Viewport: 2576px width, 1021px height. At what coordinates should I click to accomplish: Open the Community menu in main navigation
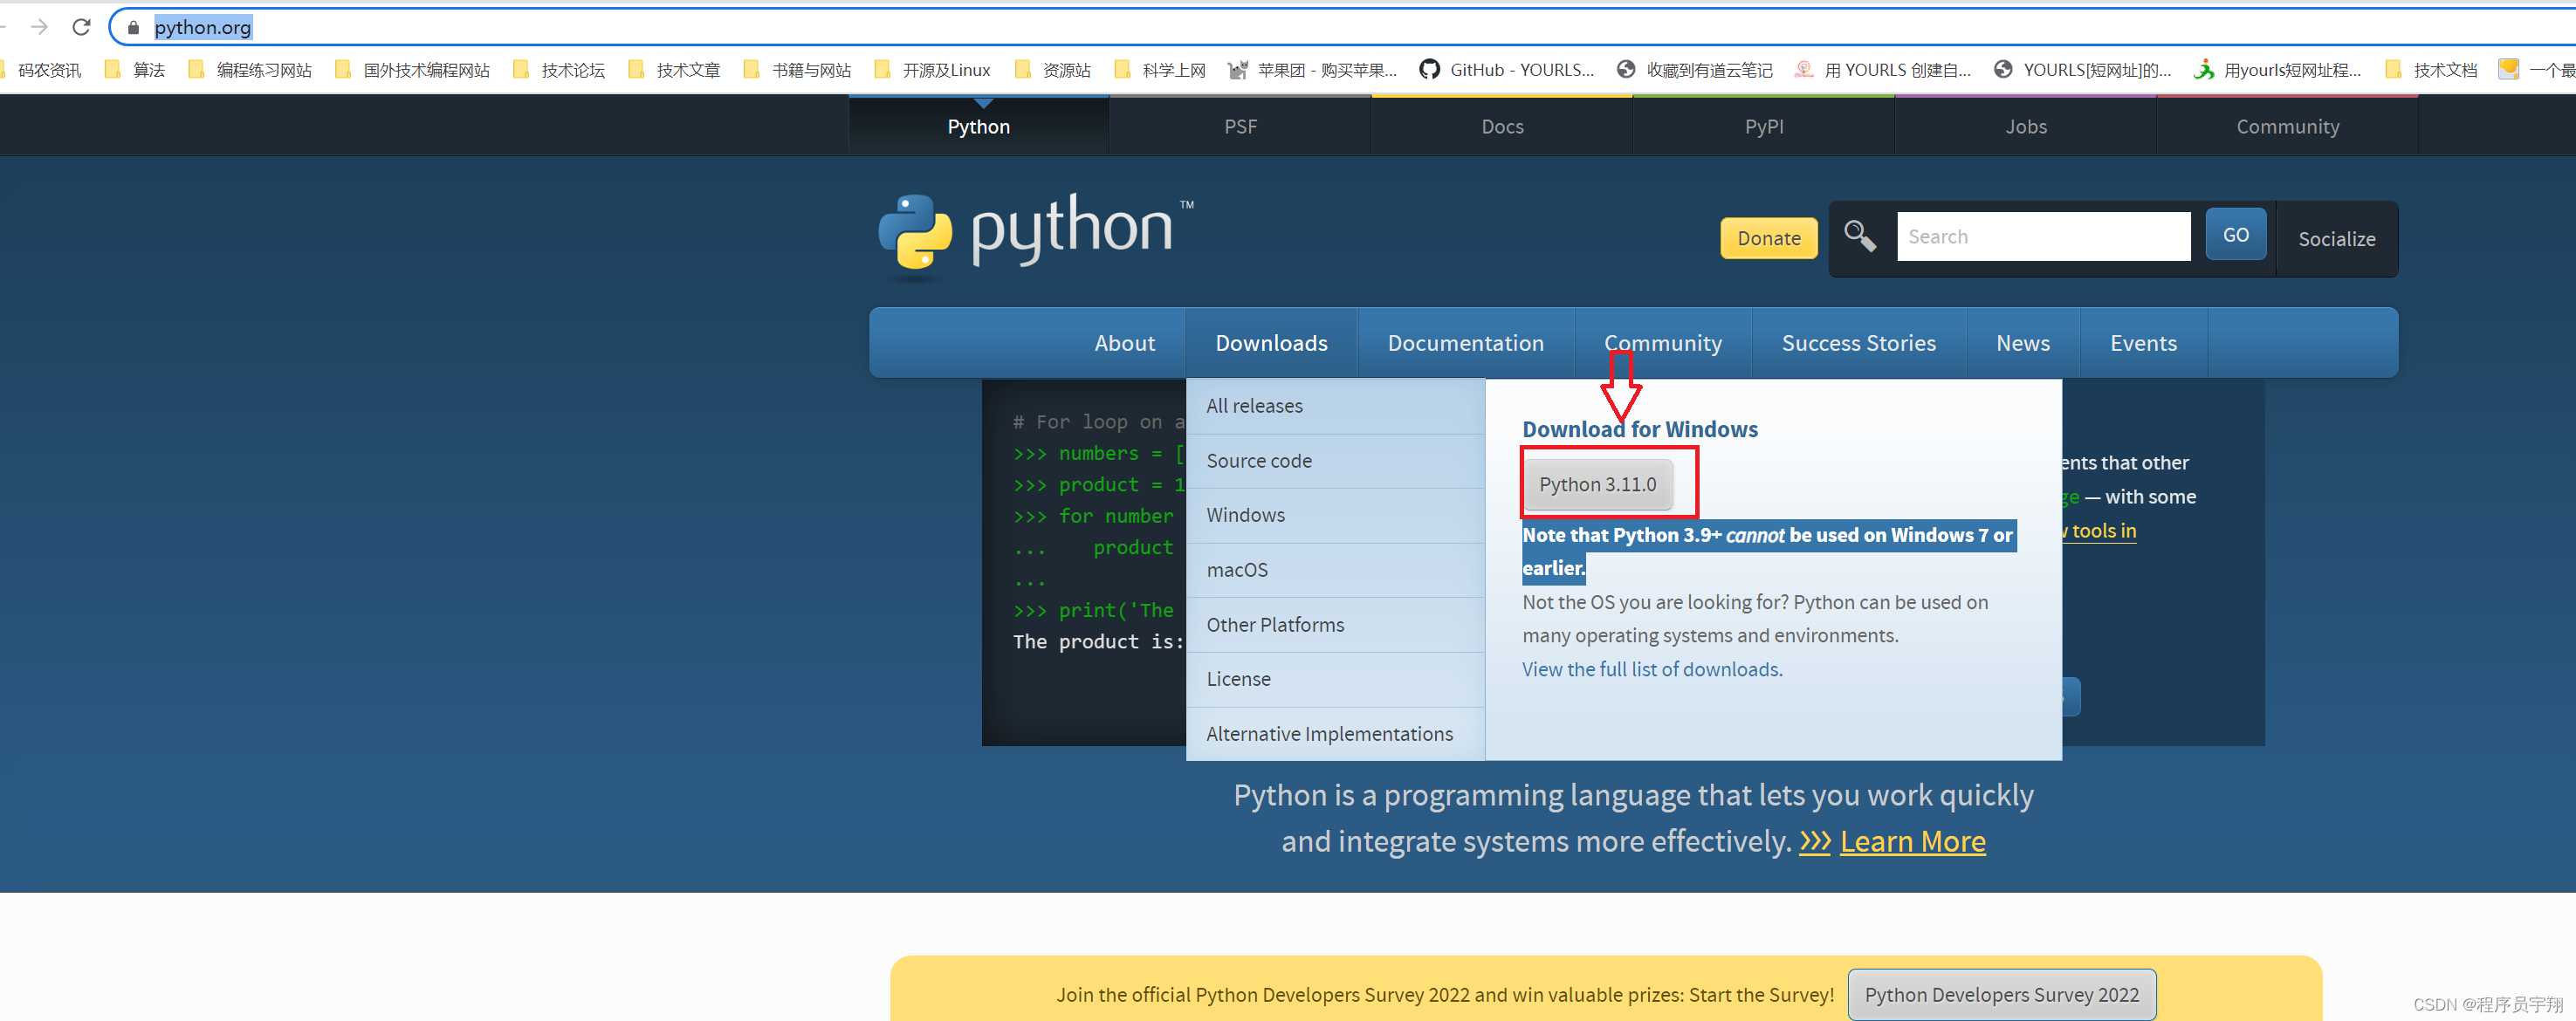pos(1663,343)
